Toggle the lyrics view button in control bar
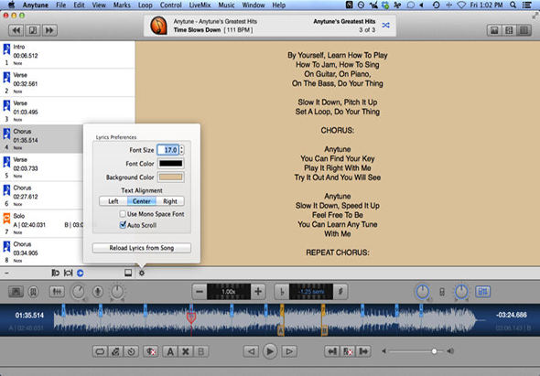 [16, 292]
